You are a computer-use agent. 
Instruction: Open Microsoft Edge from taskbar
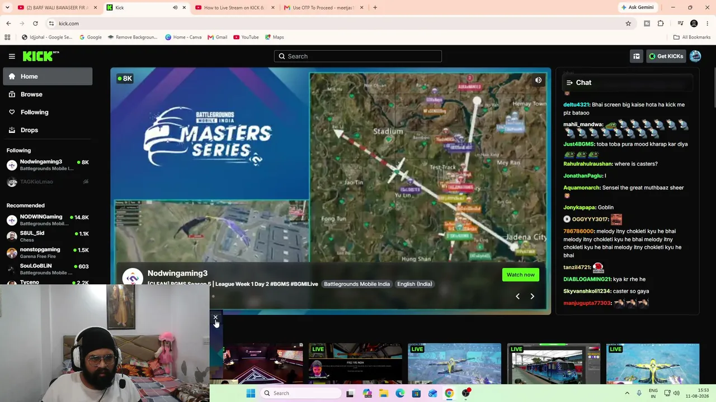pos(400,393)
